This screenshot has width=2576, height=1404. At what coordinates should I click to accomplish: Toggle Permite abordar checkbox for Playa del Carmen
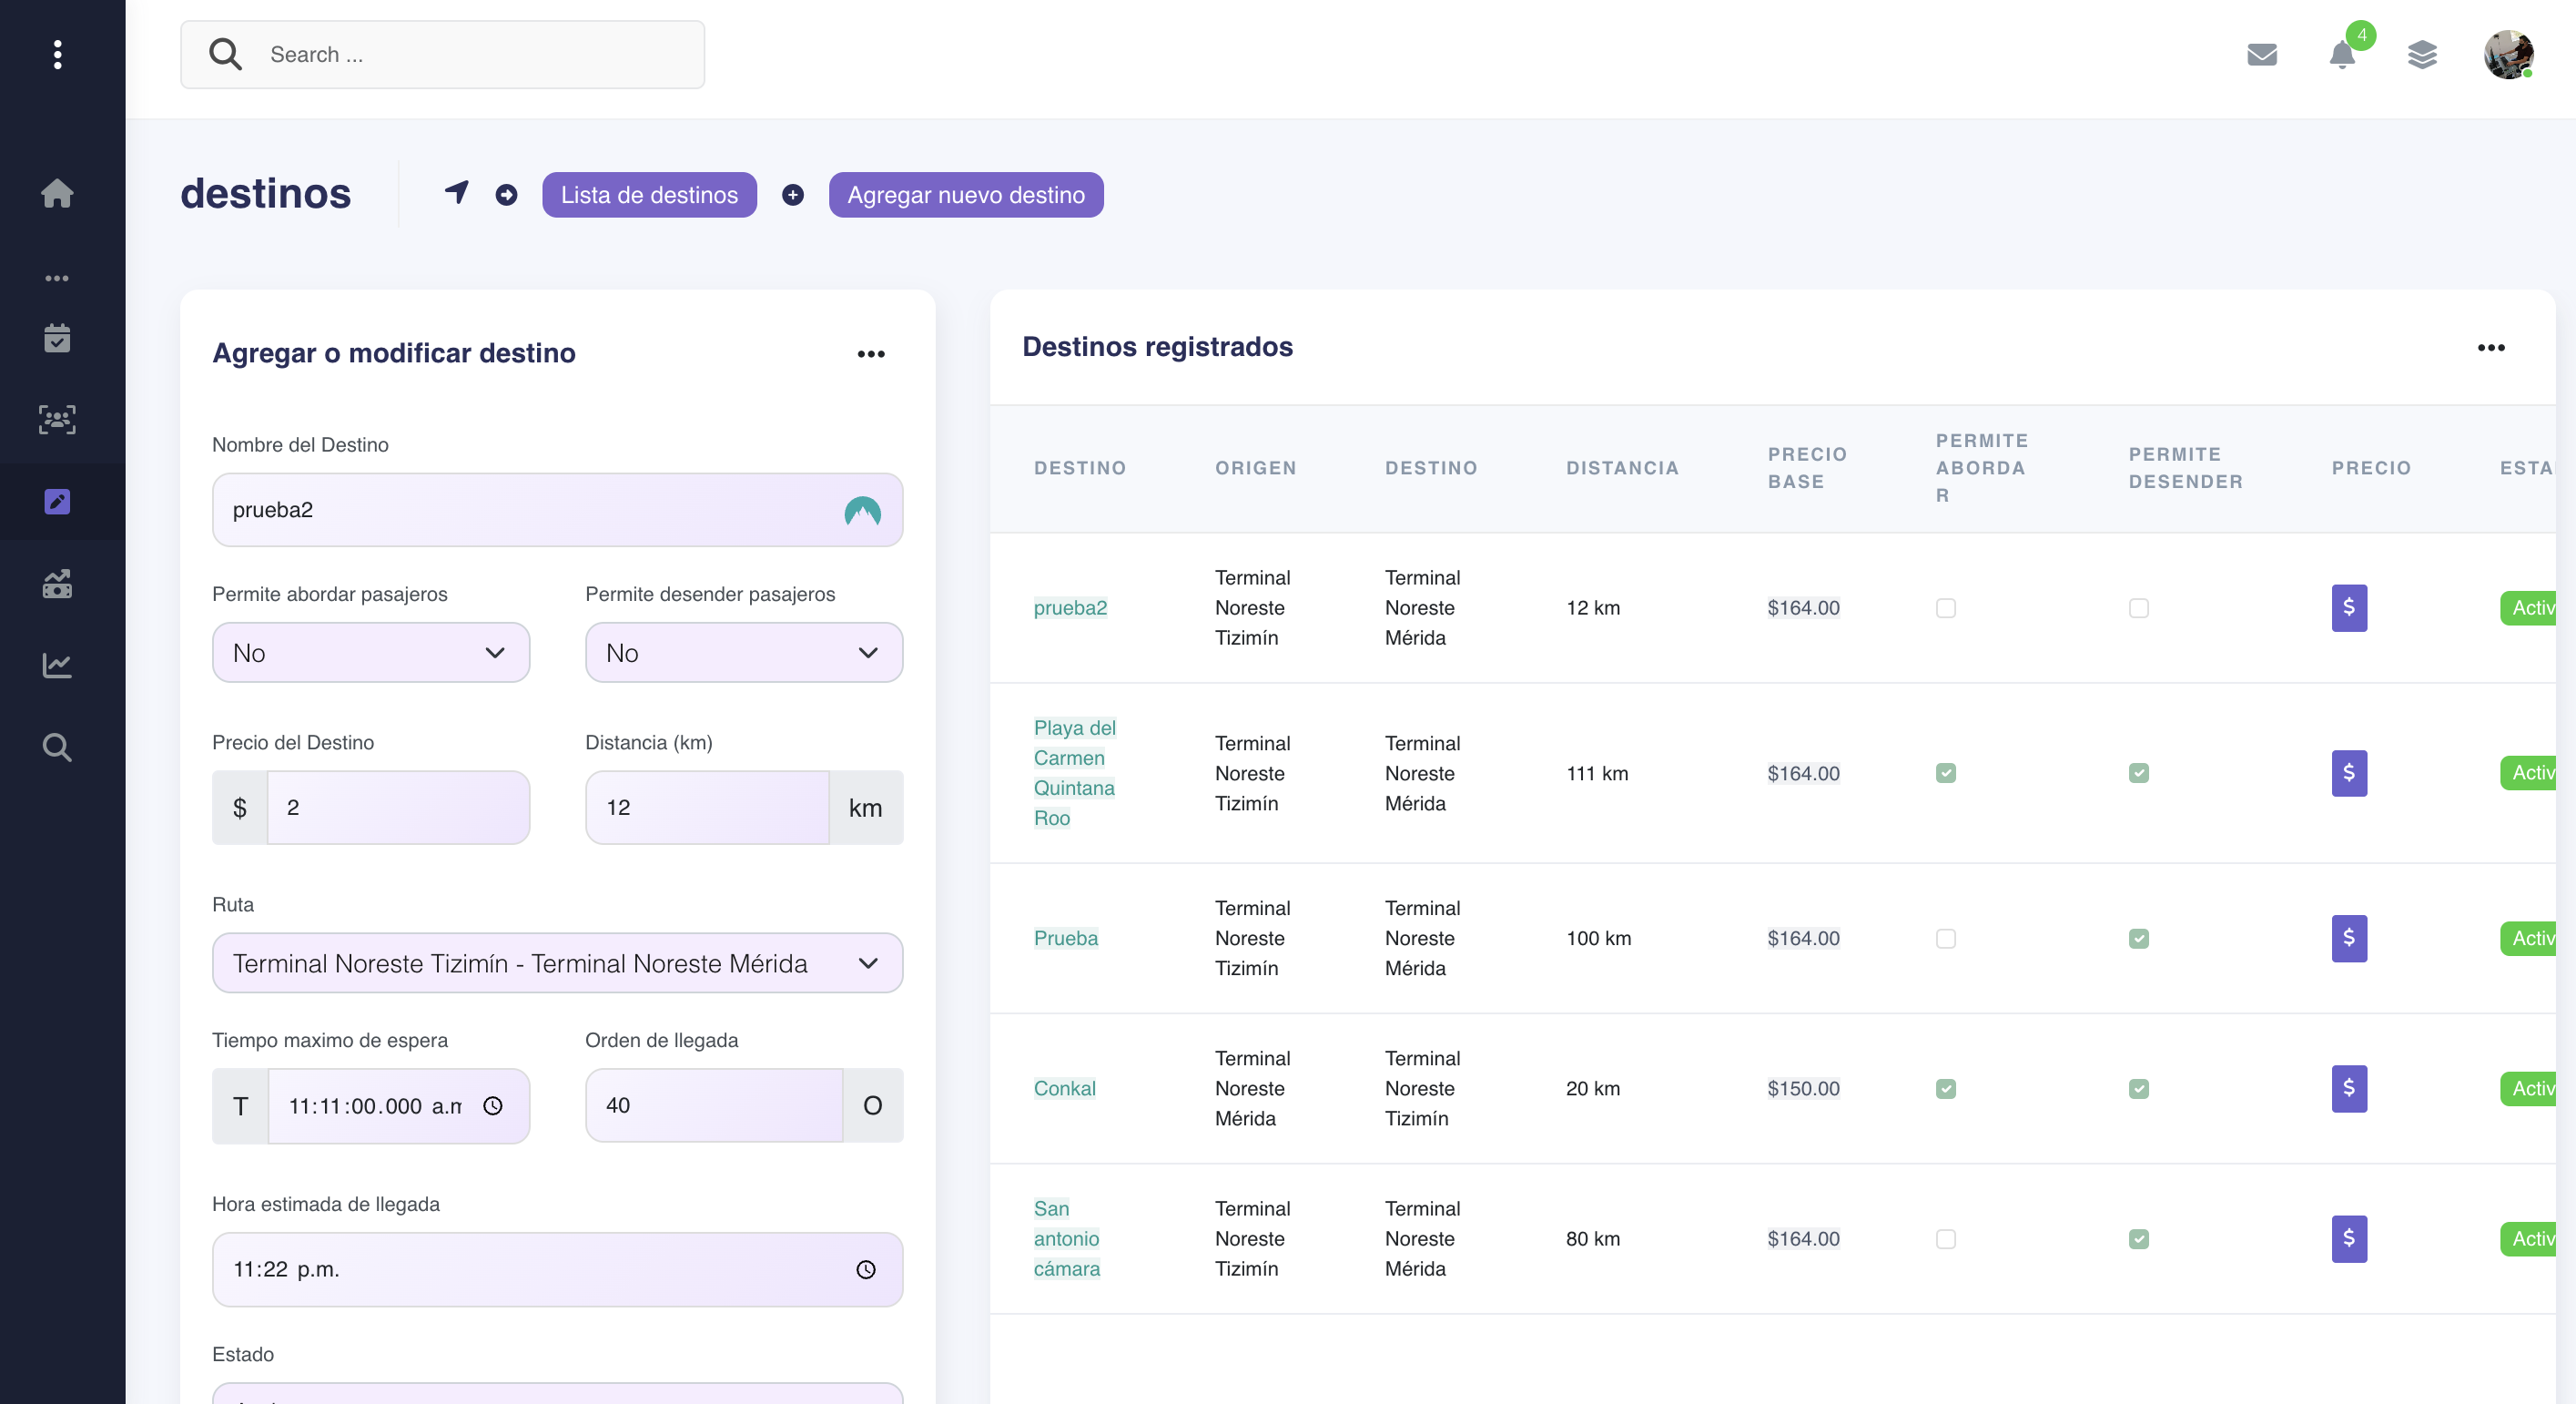[1945, 773]
